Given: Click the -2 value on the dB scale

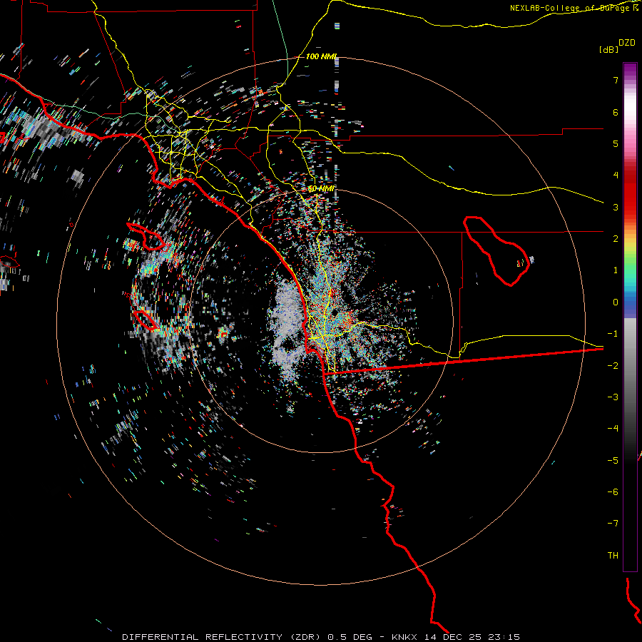Looking at the screenshot, I should point(613,366).
